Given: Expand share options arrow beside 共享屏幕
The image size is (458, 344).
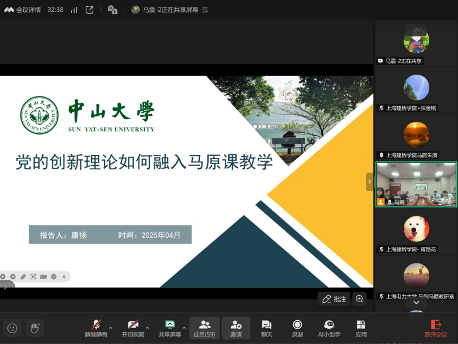Looking at the screenshot, I should (184, 328).
